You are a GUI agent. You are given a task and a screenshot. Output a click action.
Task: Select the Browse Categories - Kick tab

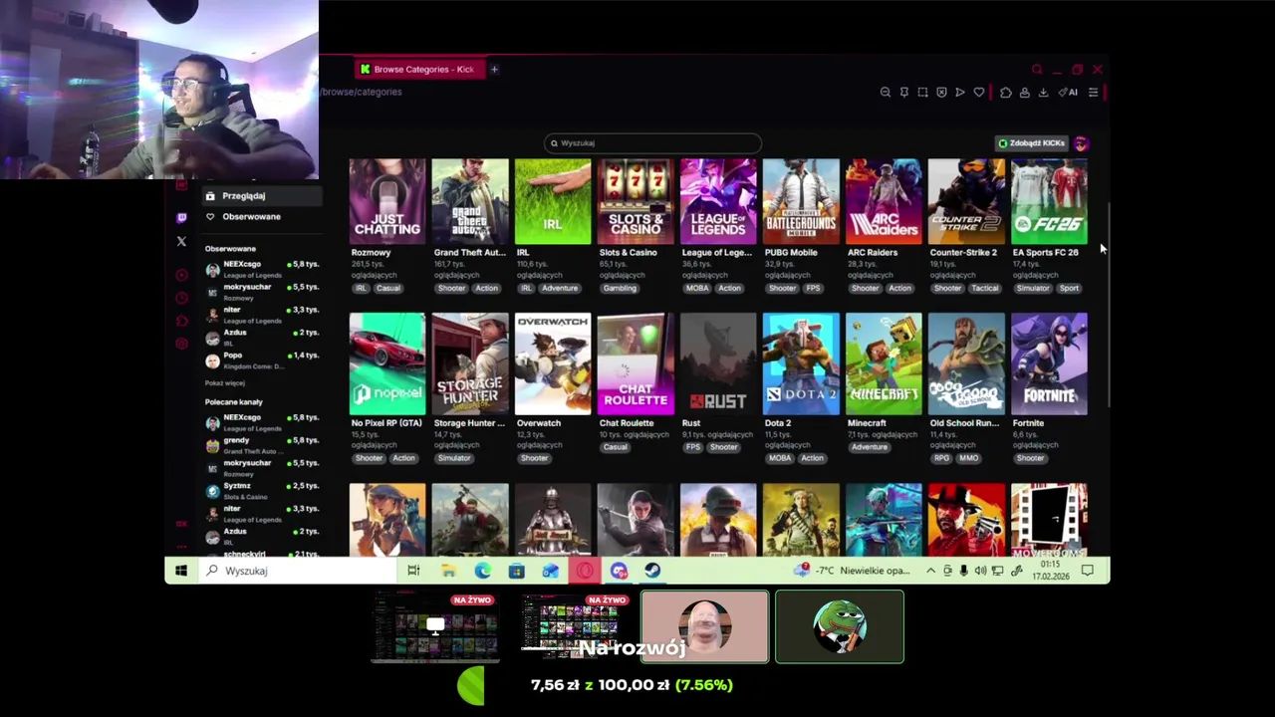(420, 70)
